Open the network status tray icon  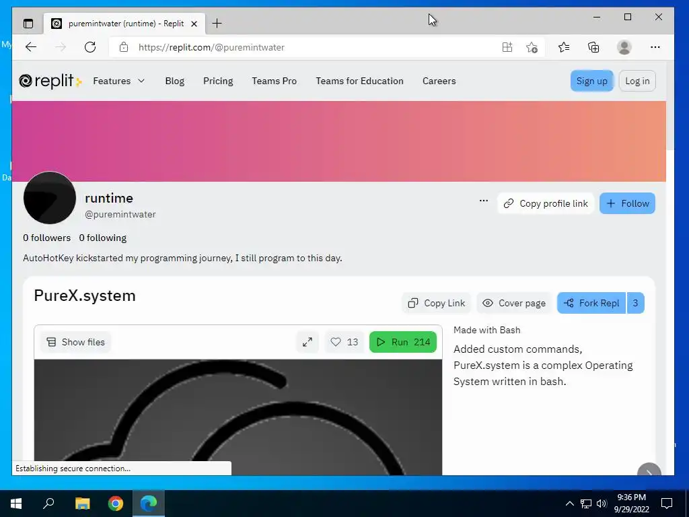tap(586, 504)
